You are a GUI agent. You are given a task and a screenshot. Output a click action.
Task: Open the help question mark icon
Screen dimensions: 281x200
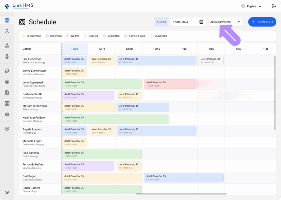[7, 129]
